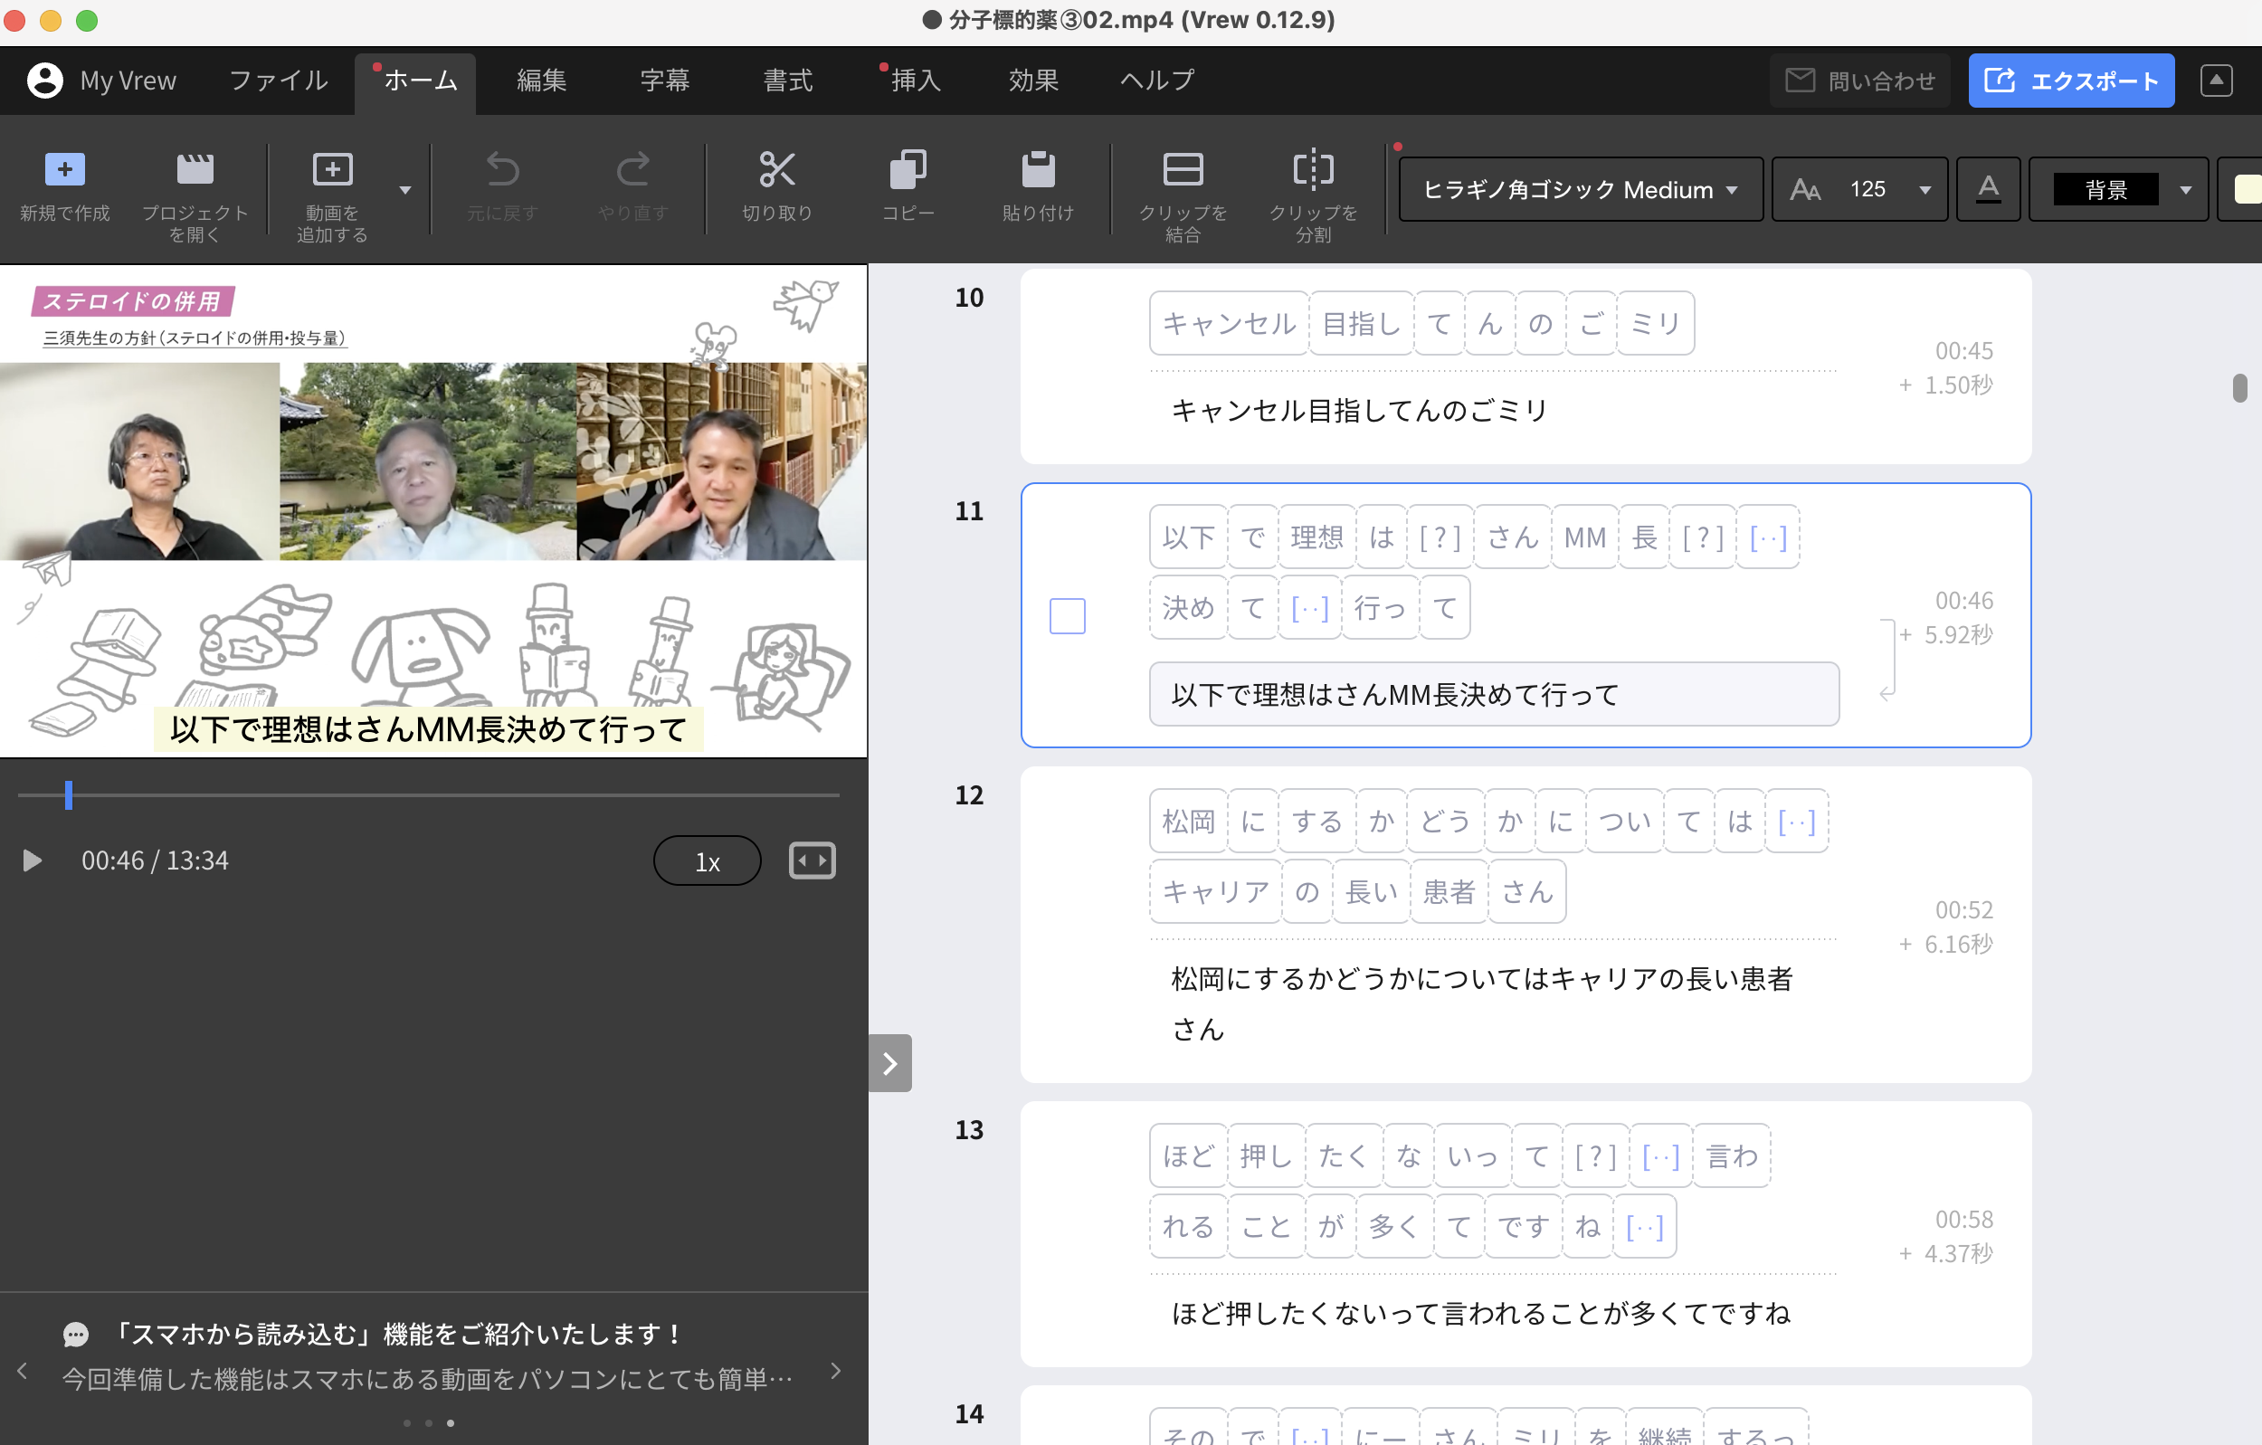Select the word 患者 in clip 12
Screen dimensions: 2262x1445
[x=1449, y=891]
